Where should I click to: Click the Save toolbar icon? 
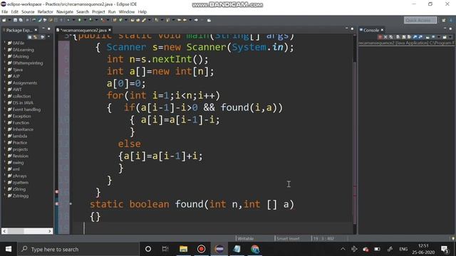point(15,20)
